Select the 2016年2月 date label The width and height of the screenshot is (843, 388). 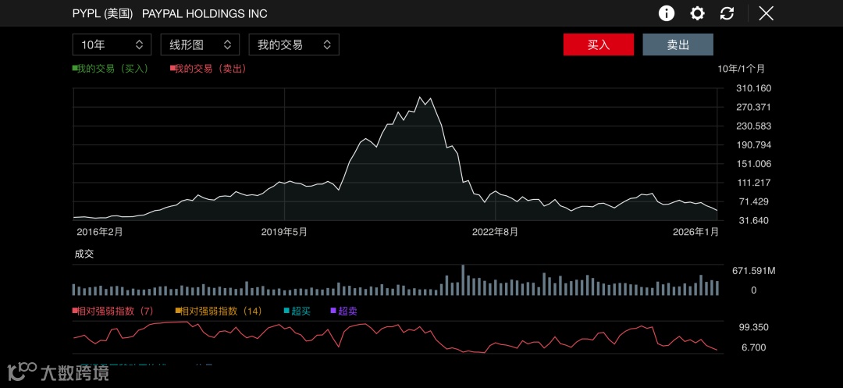(x=100, y=232)
